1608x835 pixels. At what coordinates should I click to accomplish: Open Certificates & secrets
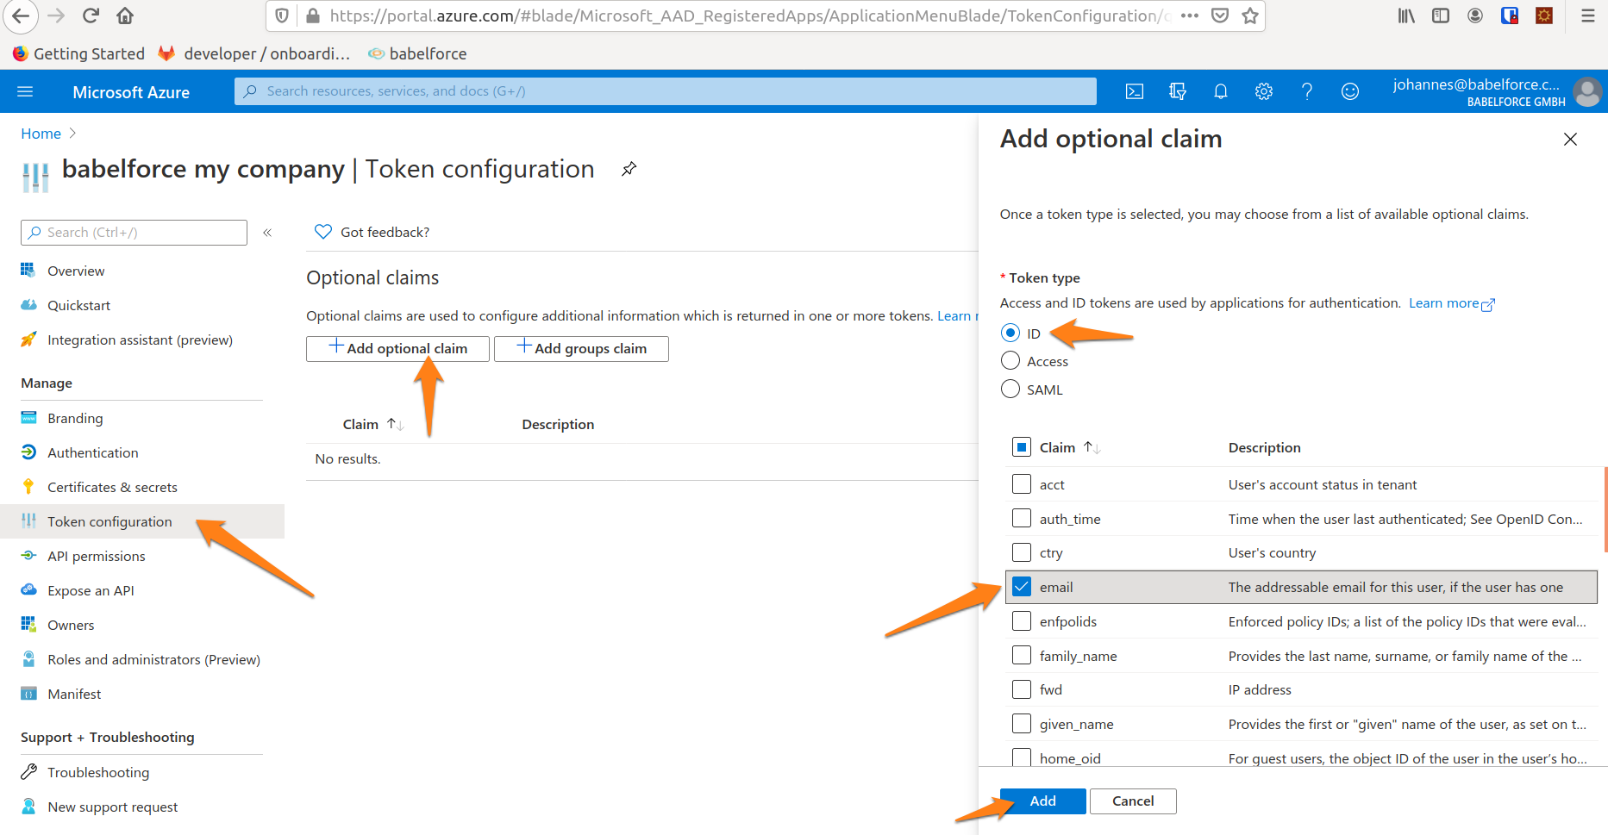point(112,487)
